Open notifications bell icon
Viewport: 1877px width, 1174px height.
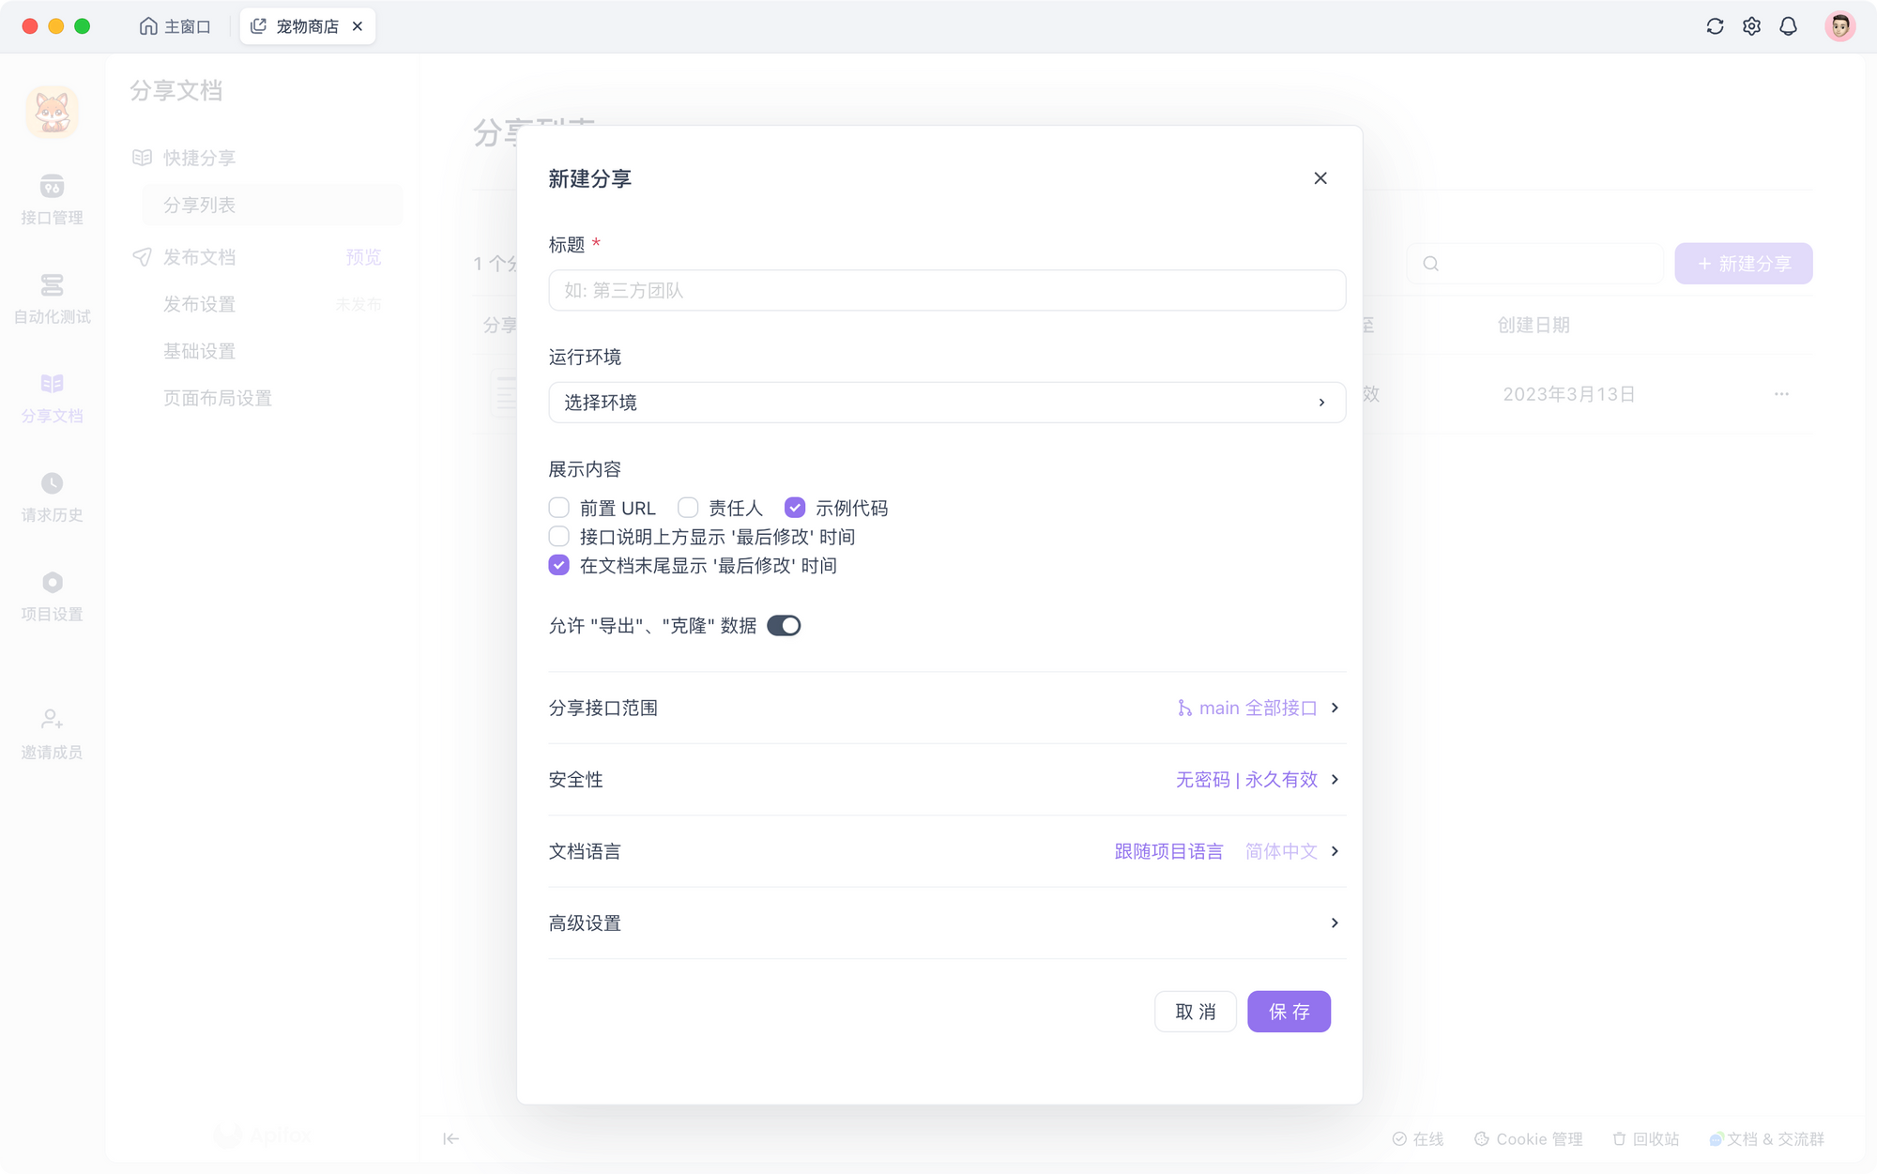[x=1788, y=26]
